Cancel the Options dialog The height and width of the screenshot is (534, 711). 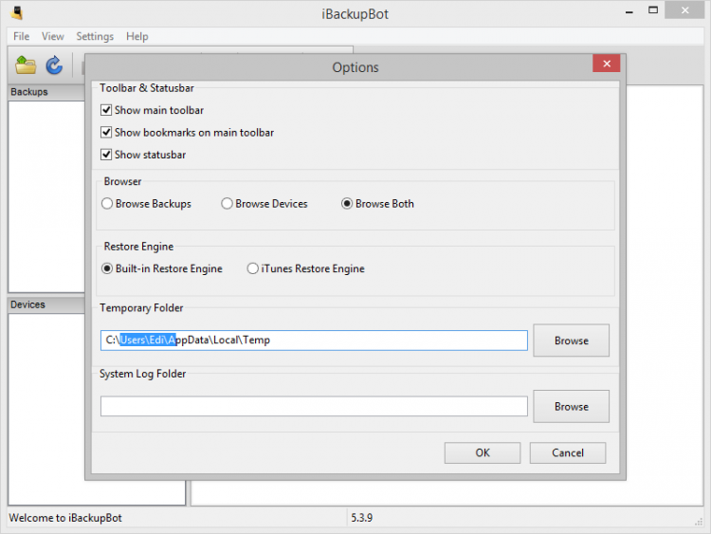pyautogui.click(x=568, y=452)
